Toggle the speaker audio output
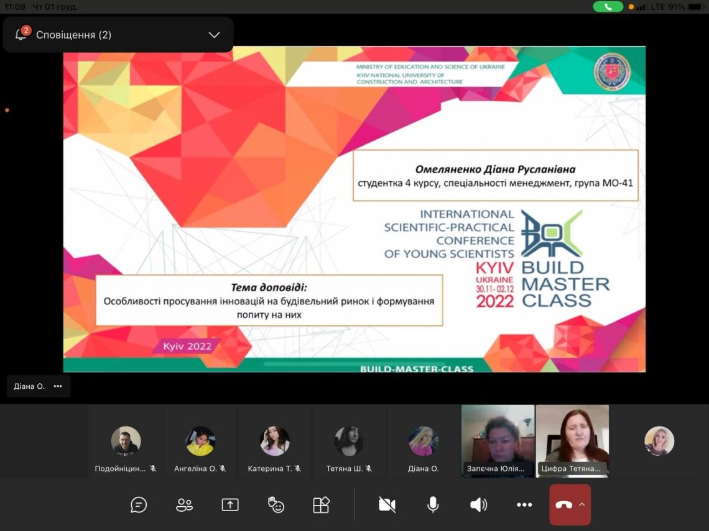 (x=478, y=505)
